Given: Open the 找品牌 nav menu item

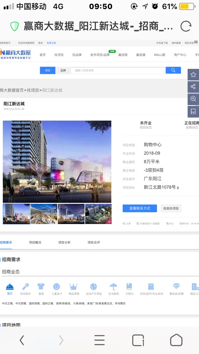Looking at the screenshot, I should 77,55.
